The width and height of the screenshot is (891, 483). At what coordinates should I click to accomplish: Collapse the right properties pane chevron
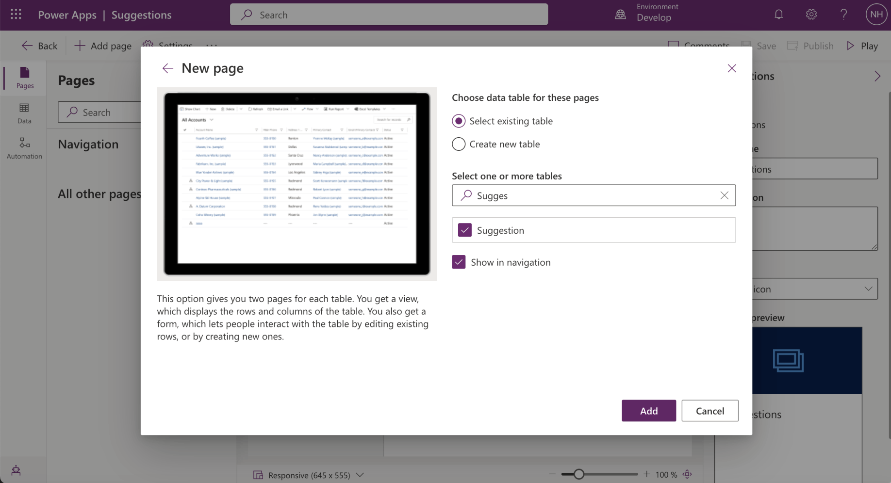click(x=877, y=76)
